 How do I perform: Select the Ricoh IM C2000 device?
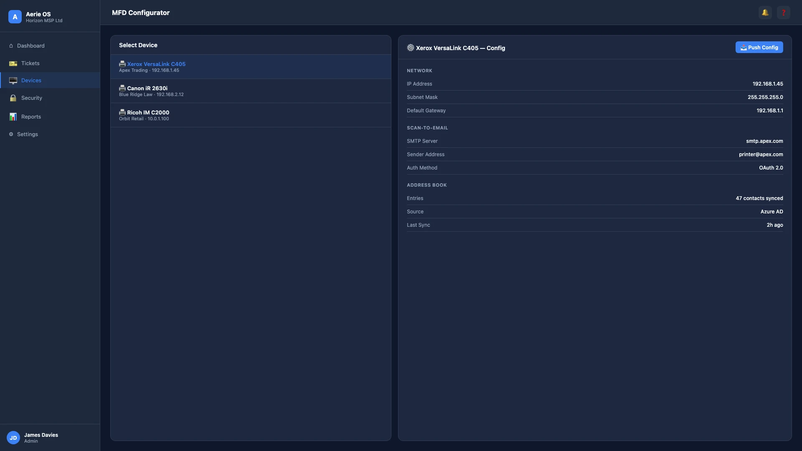[251, 115]
